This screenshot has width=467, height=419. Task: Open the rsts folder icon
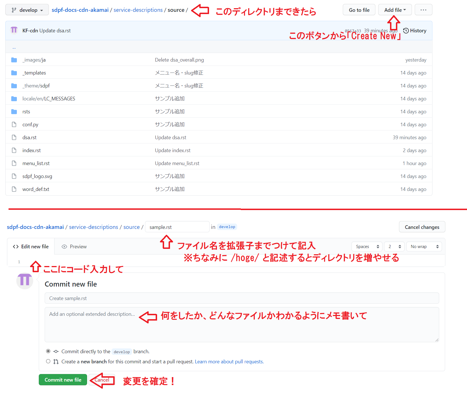click(x=14, y=112)
